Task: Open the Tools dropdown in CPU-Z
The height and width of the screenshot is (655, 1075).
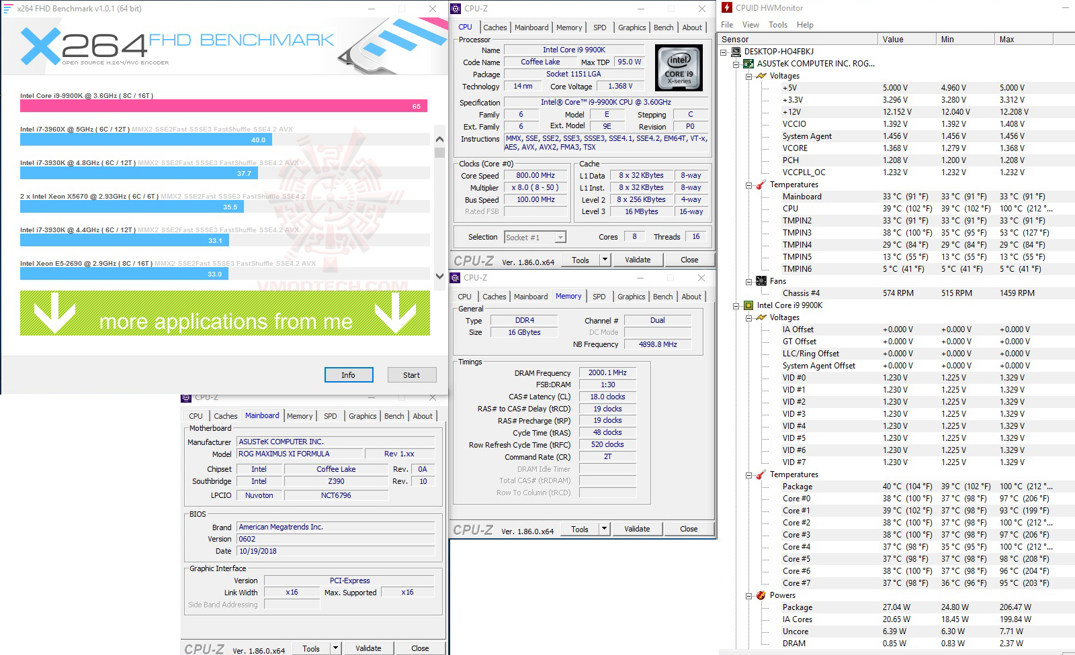Action: (x=603, y=260)
